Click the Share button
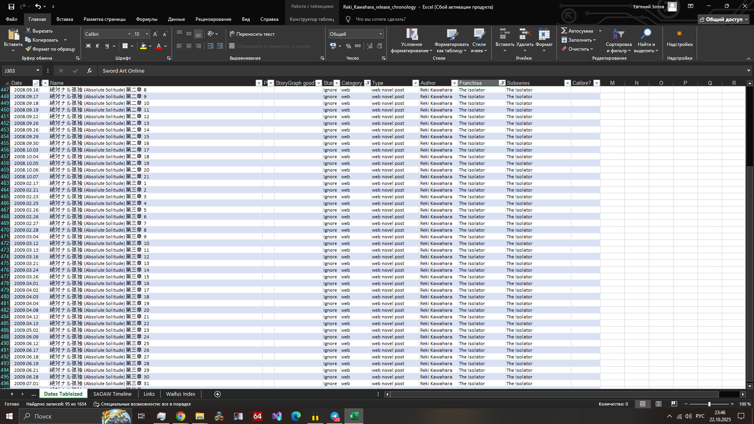This screenshot has width=754, height=424. click(724, 19)
